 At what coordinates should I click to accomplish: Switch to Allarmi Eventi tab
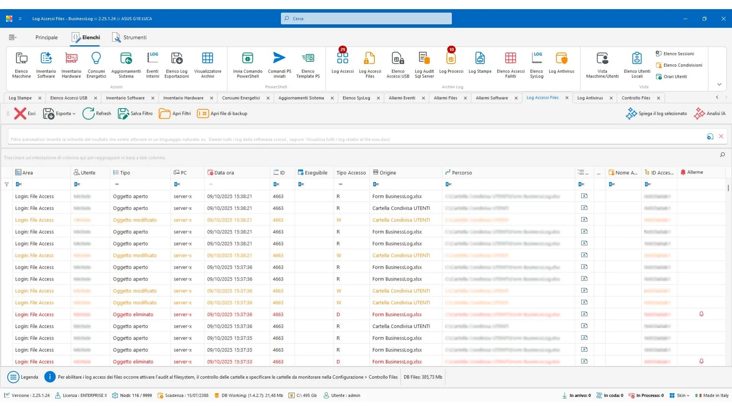pos(402,98)
